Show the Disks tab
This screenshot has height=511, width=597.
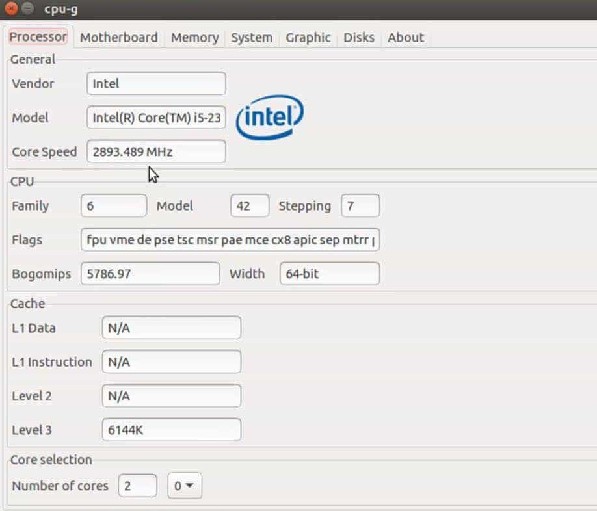tap(359, 38)
